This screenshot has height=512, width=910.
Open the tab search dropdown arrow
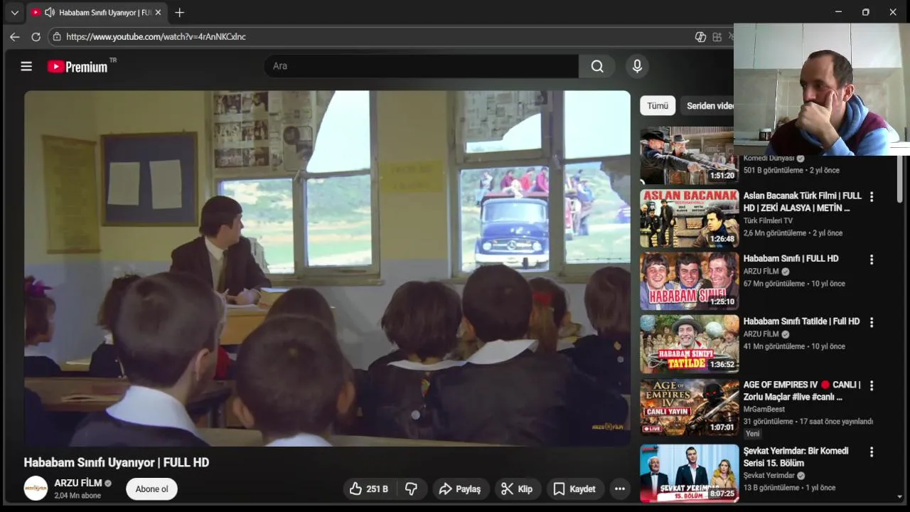pyautogui.click(x=14, y=12)
